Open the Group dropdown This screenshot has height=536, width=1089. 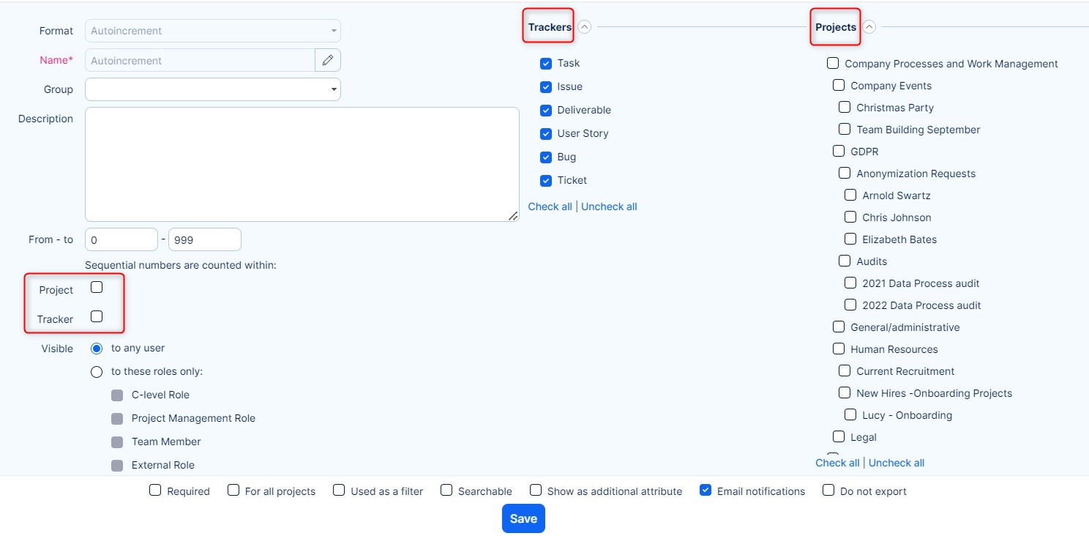pos(213,89)
